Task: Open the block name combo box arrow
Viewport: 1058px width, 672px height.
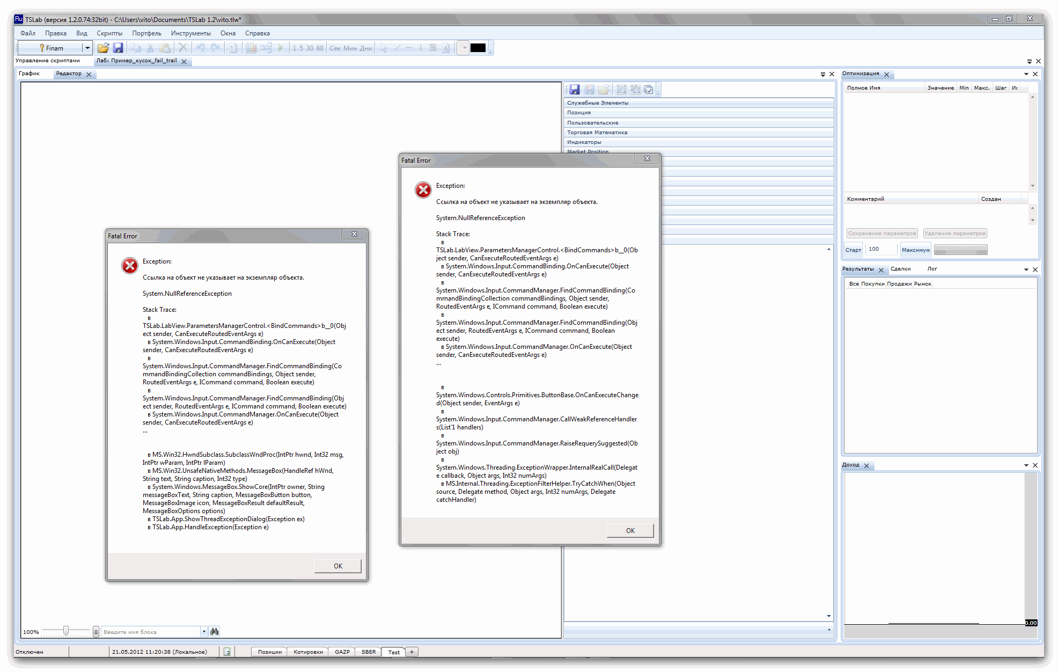Action: tap(204, 632)
